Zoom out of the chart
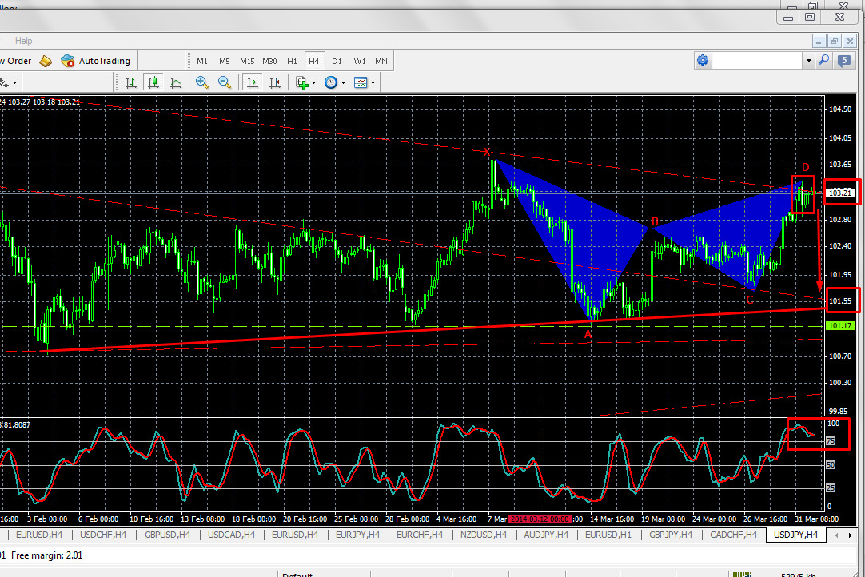 (x=225, y=83)
